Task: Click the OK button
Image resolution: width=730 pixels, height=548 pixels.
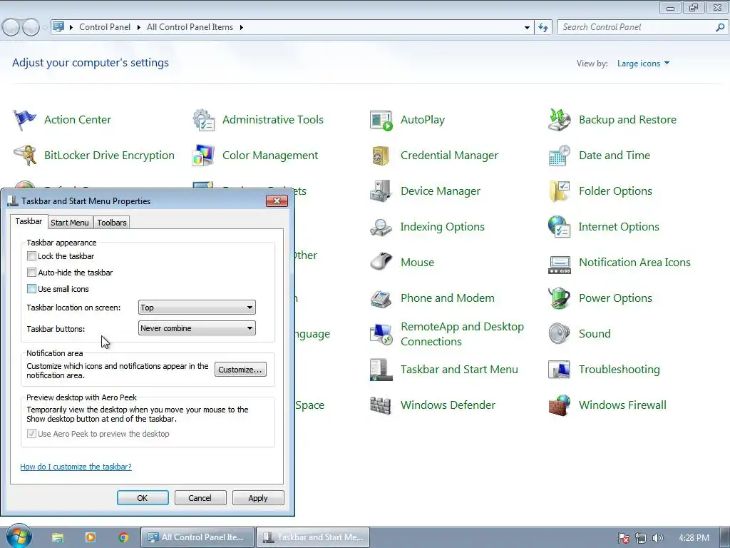Action: (143, 498)
